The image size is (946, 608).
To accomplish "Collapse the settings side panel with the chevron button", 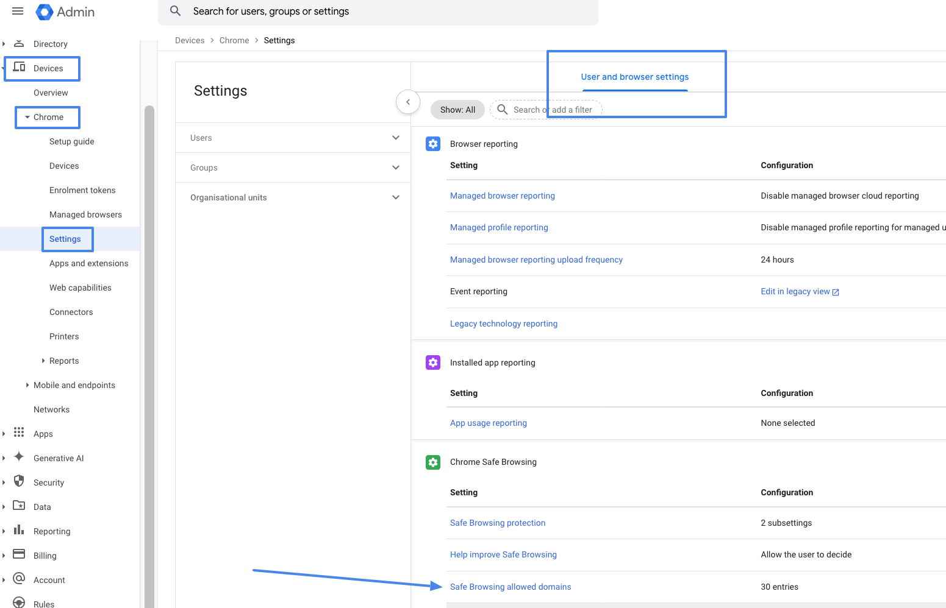I will point(408,102).
